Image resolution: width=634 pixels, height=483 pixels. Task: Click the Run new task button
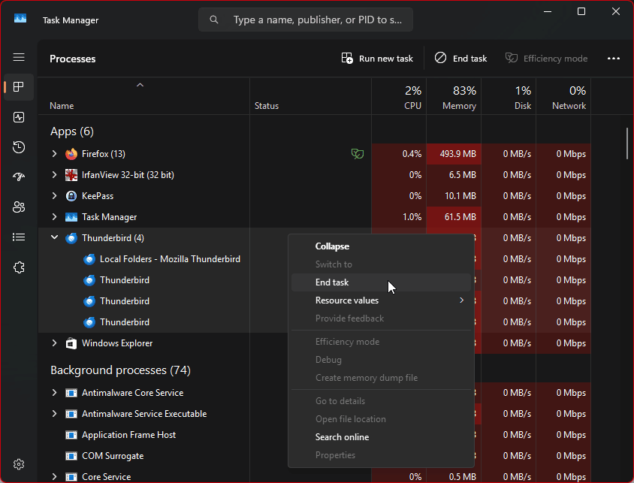(377, 59)
